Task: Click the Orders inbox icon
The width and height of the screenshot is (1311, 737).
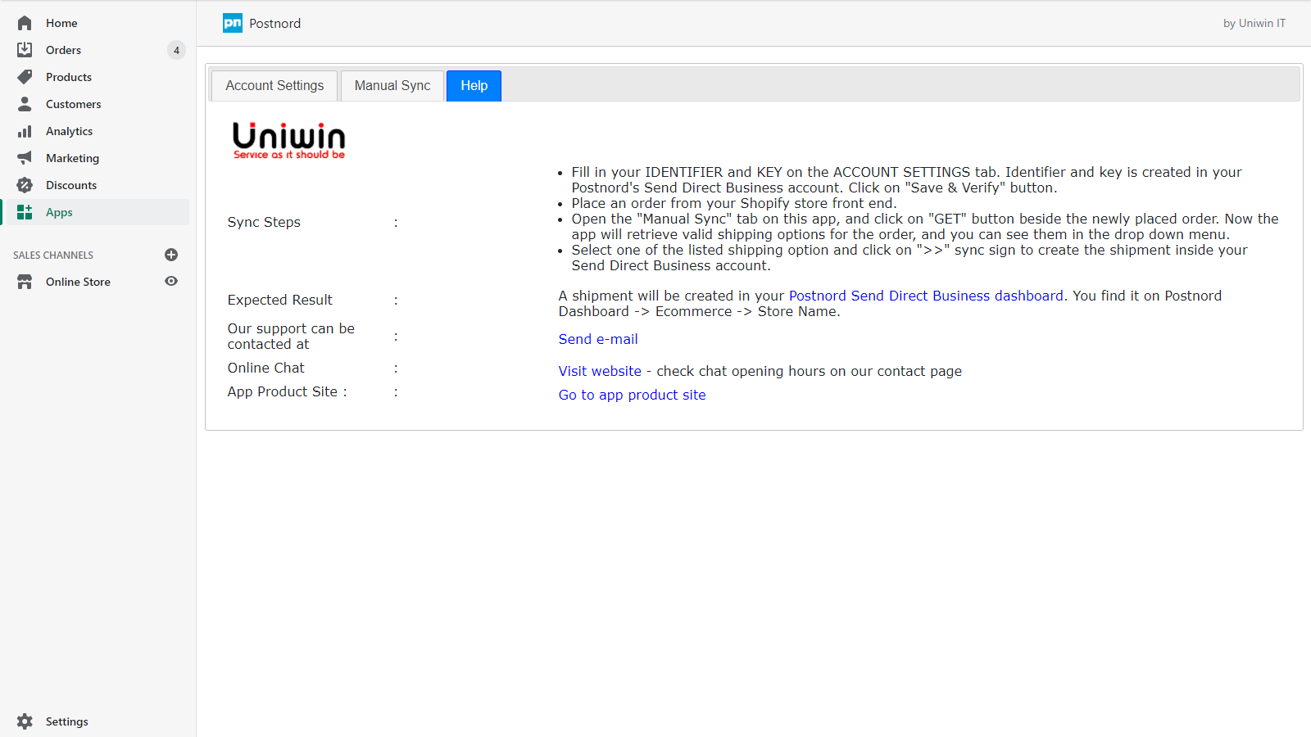Action: pos(25,50)
